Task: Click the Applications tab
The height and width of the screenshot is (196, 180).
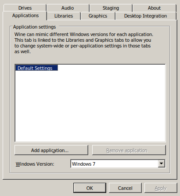Action: [25, 15]
